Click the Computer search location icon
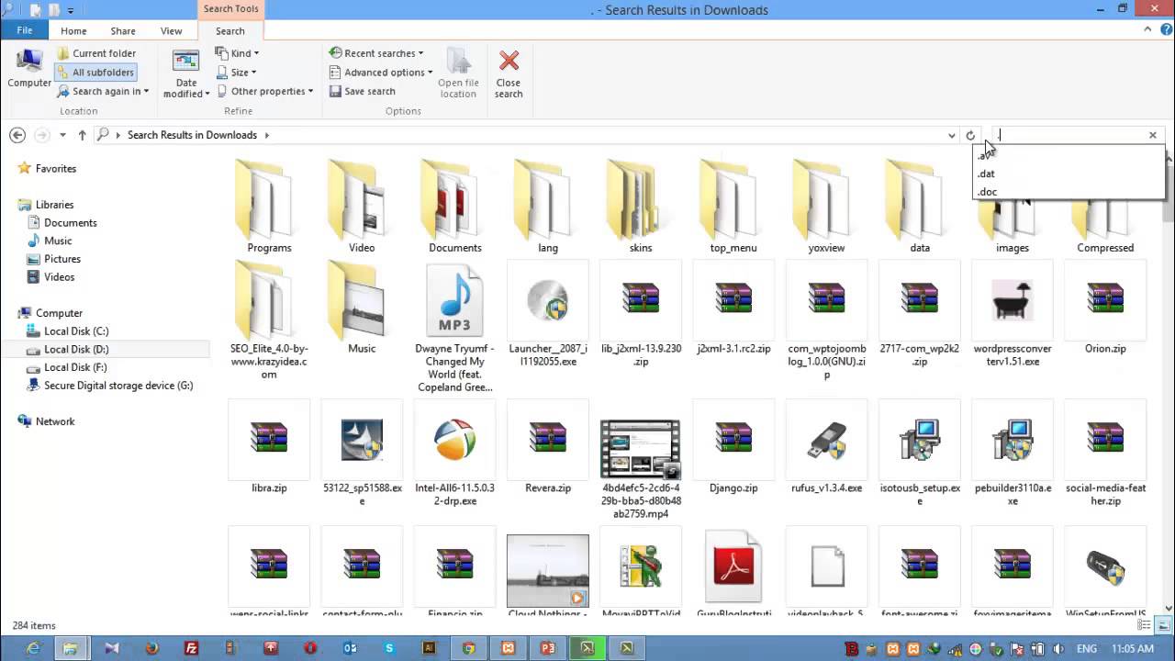Image resolution: width=1175 pixels, height=661 pixels. 29,68
